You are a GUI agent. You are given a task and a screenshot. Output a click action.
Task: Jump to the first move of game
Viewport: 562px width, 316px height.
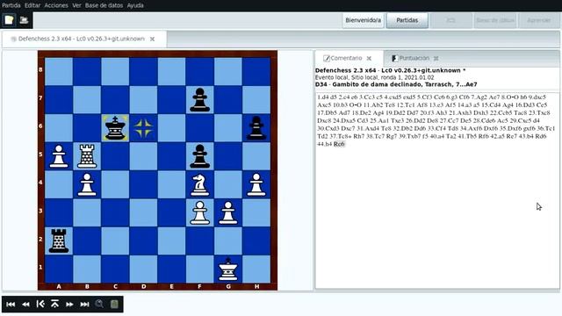coord(11,305)
